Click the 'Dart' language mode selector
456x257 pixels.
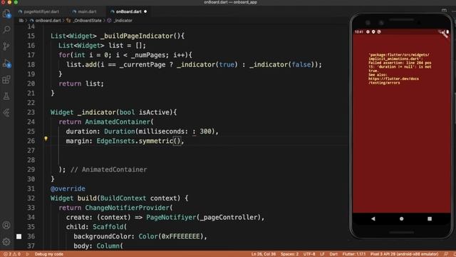333,254
